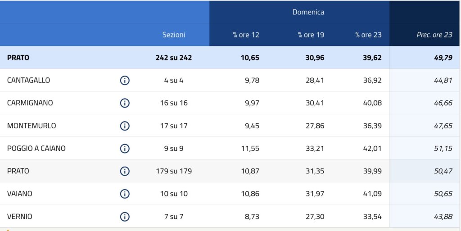Click info icon next to Cantagallo

[125, 81]
